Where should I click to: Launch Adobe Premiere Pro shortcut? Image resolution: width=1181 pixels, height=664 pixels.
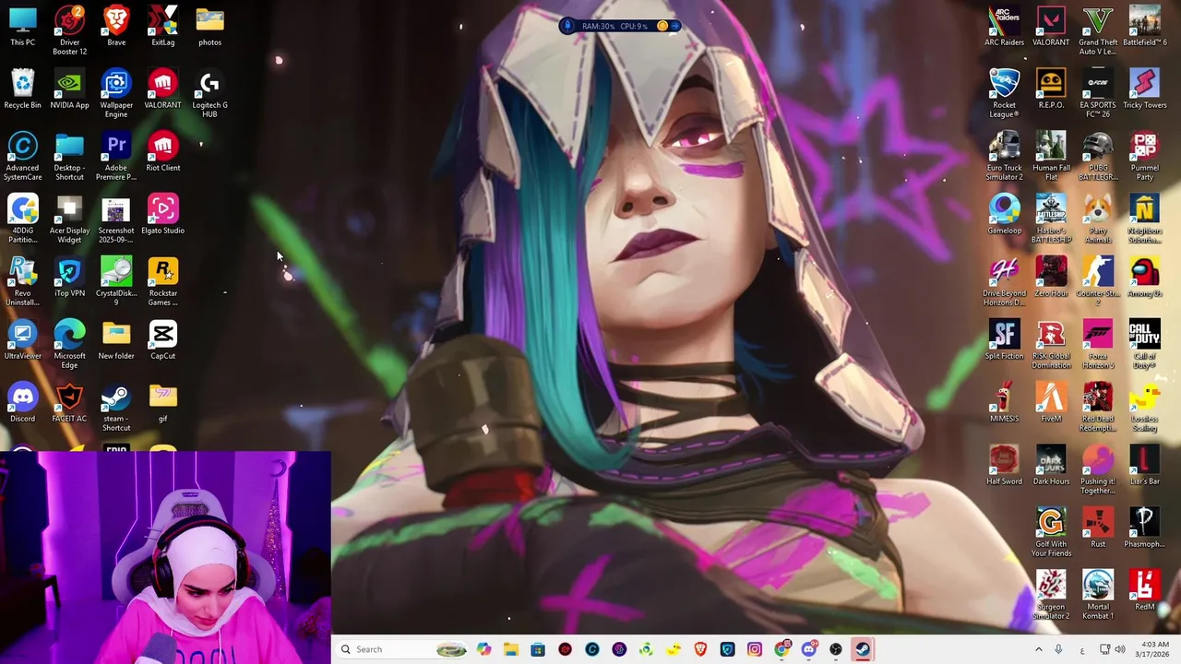pyautogui.click(x=116, y=155)
